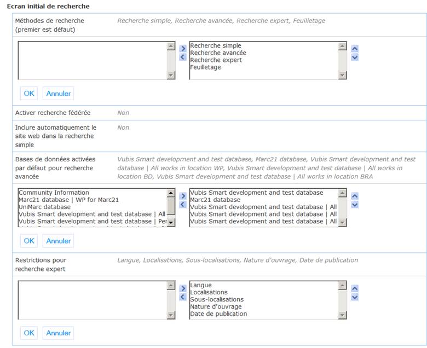Cancel Méthodes de recherche with Annuler

coord(58,94)
